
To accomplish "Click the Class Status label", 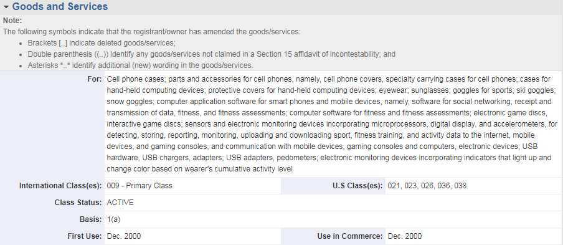I will coord(78,203).
